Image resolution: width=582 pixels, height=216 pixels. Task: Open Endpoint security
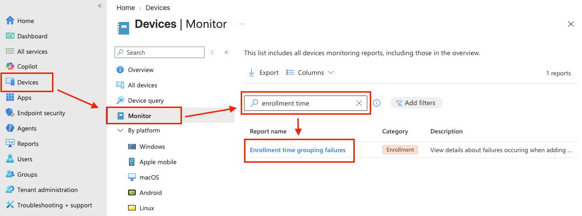pyautogui.click(x=41, y=113)
